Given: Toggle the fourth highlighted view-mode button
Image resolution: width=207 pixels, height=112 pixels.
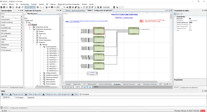Looking at the screenshot, I should [x=34, y=7].
